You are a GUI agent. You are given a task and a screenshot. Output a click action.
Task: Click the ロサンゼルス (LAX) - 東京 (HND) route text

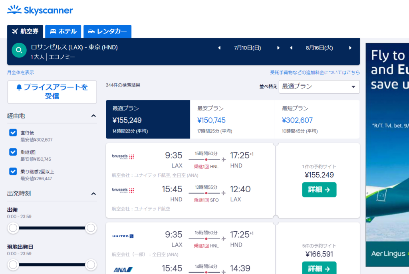pyautogui.click(x=74, y=47)
